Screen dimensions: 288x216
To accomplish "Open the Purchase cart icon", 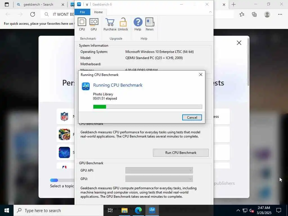I will click(110, 24).
